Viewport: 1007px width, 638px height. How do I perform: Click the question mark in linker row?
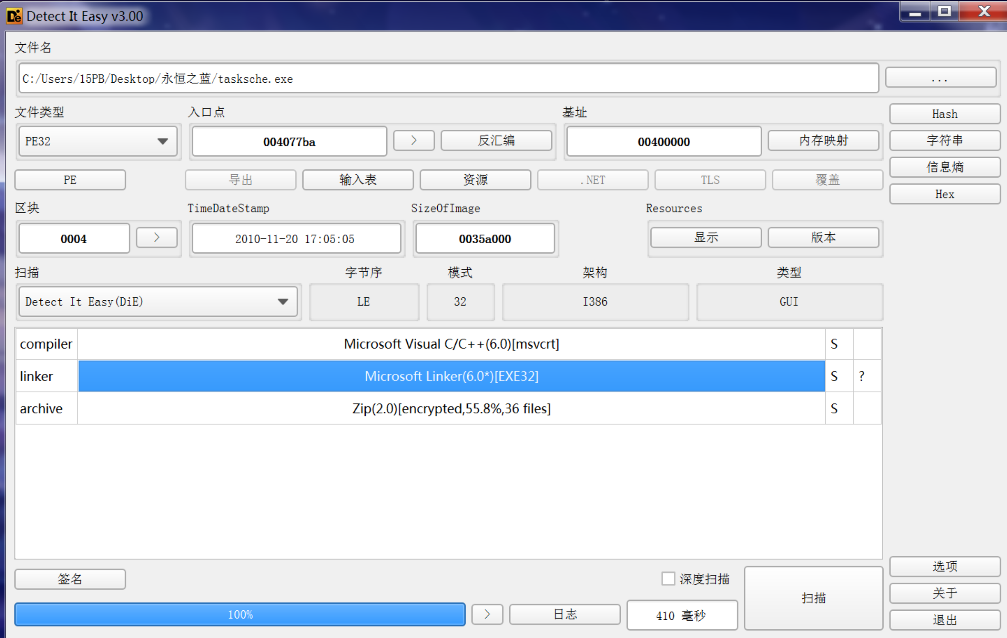[862, 376]
